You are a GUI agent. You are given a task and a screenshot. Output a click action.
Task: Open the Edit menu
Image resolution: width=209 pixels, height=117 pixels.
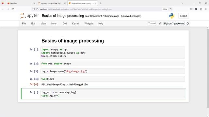point(33,24)
